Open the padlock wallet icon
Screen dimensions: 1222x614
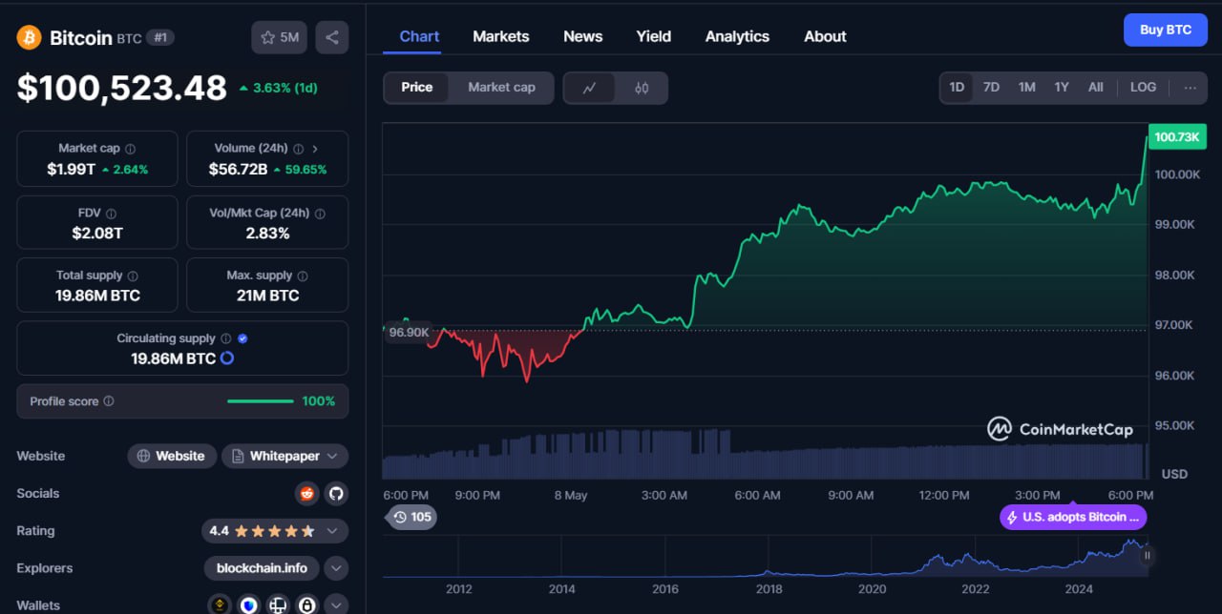click(306, 605)
